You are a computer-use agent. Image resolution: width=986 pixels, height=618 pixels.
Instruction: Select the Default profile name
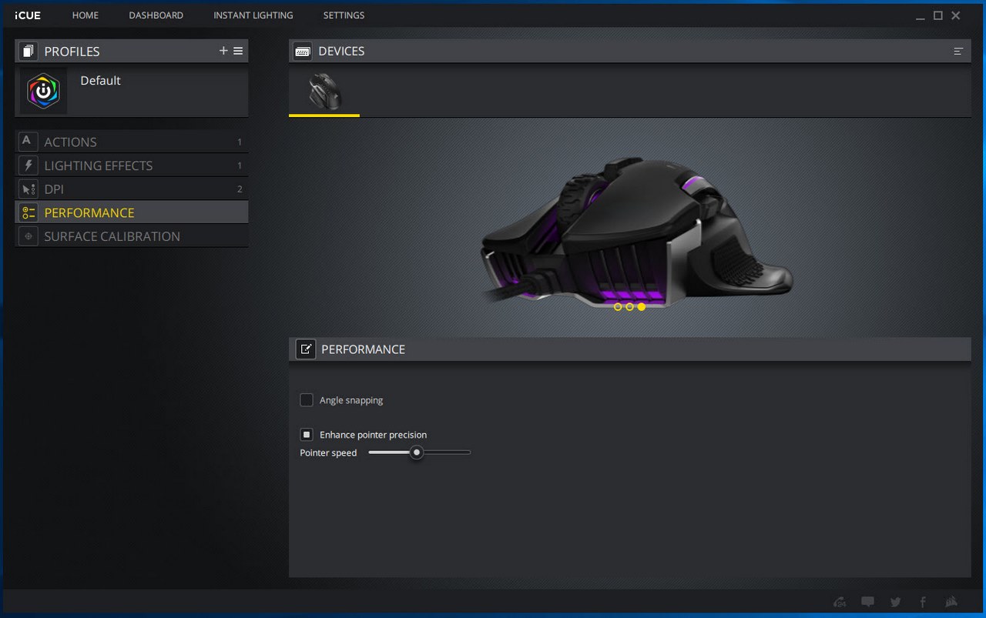coord(100,81)
